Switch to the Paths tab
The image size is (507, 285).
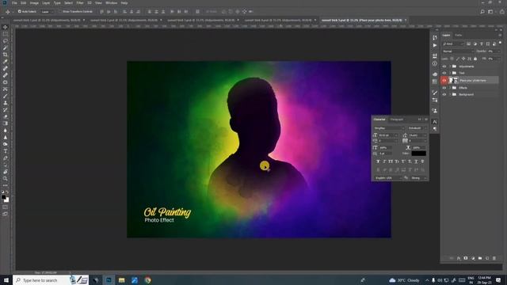(459, 35)
